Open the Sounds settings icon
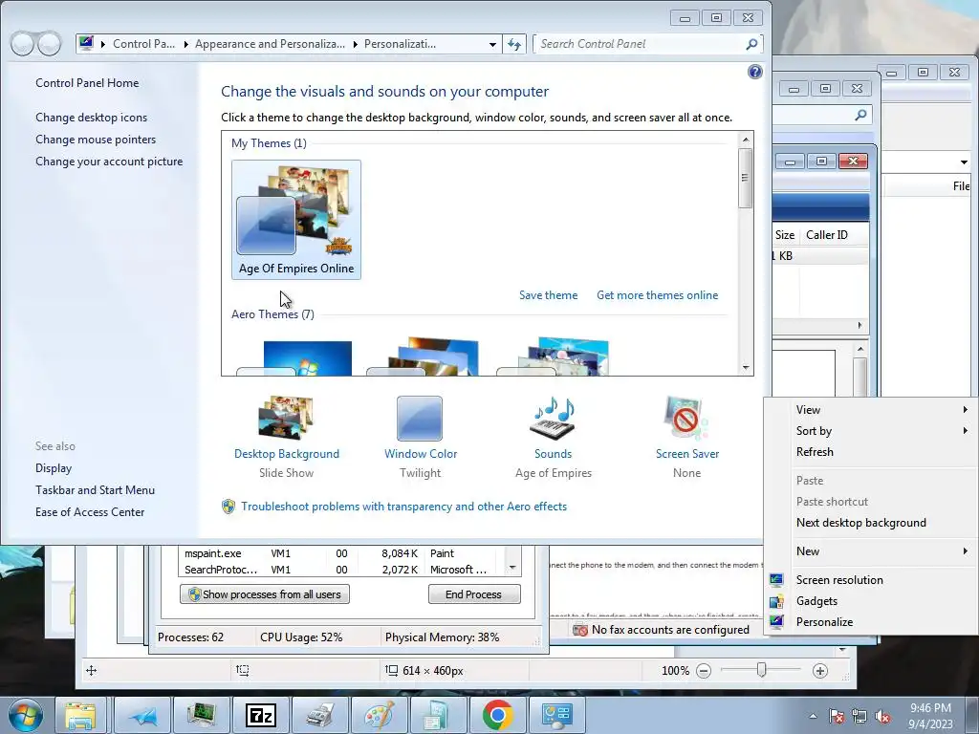This screenshot has height=734, width=979. click(553, 419)
